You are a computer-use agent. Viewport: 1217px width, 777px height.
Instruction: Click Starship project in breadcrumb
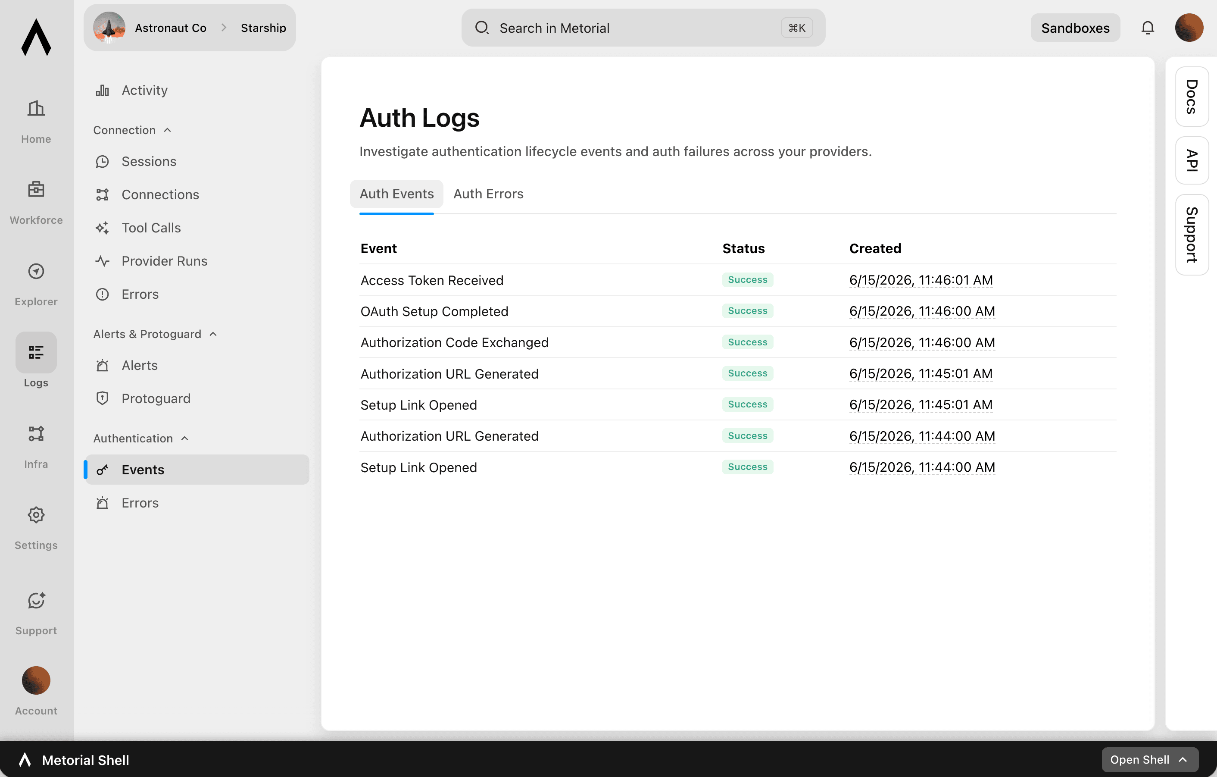tap(263, 28)
